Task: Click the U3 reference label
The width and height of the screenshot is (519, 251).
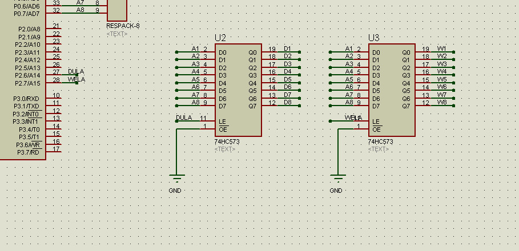Action: [x=373, y=38]
